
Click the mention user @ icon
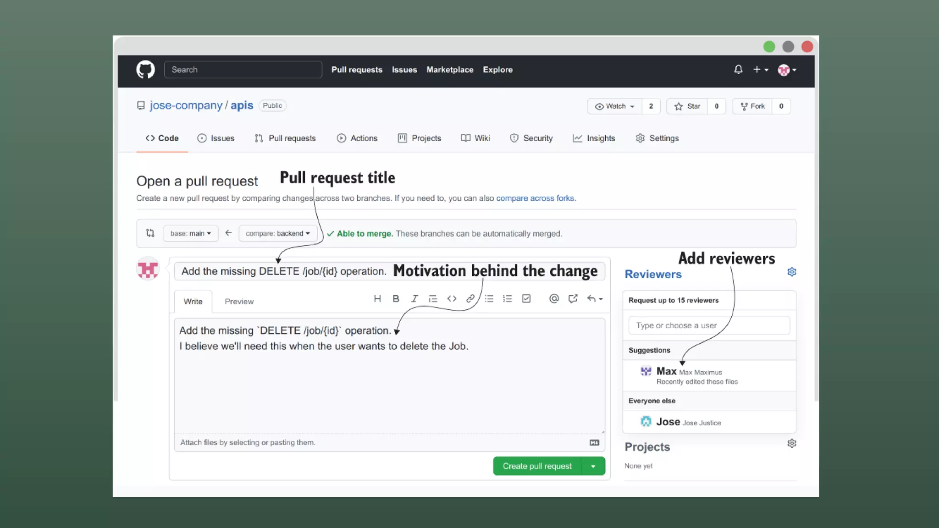[x=554, y=299]
